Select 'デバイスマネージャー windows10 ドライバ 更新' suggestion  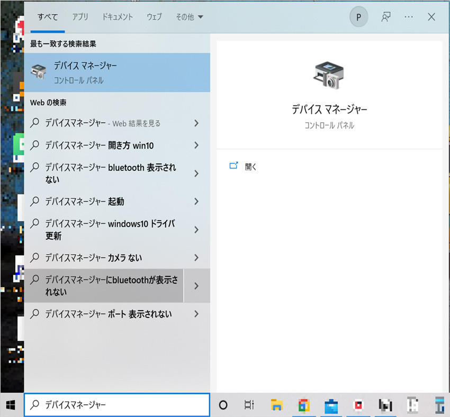point(104,230)
